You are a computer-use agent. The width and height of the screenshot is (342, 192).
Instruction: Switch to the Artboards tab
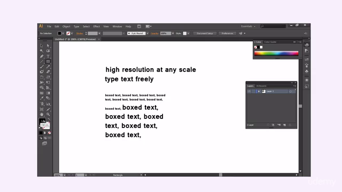click(261, 86)
